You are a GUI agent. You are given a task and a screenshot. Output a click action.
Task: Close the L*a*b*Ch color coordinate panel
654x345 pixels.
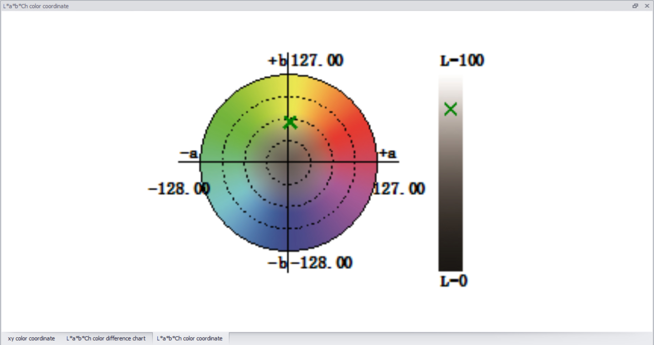click(x=647, y=6)
